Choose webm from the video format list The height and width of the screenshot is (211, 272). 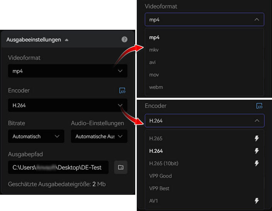click(x=204, y=87)
